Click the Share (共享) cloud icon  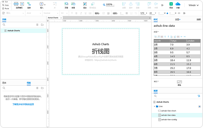point(178,4)
